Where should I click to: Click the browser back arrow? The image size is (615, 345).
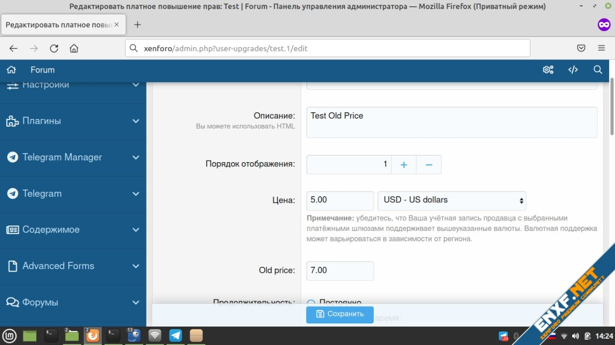13,48
